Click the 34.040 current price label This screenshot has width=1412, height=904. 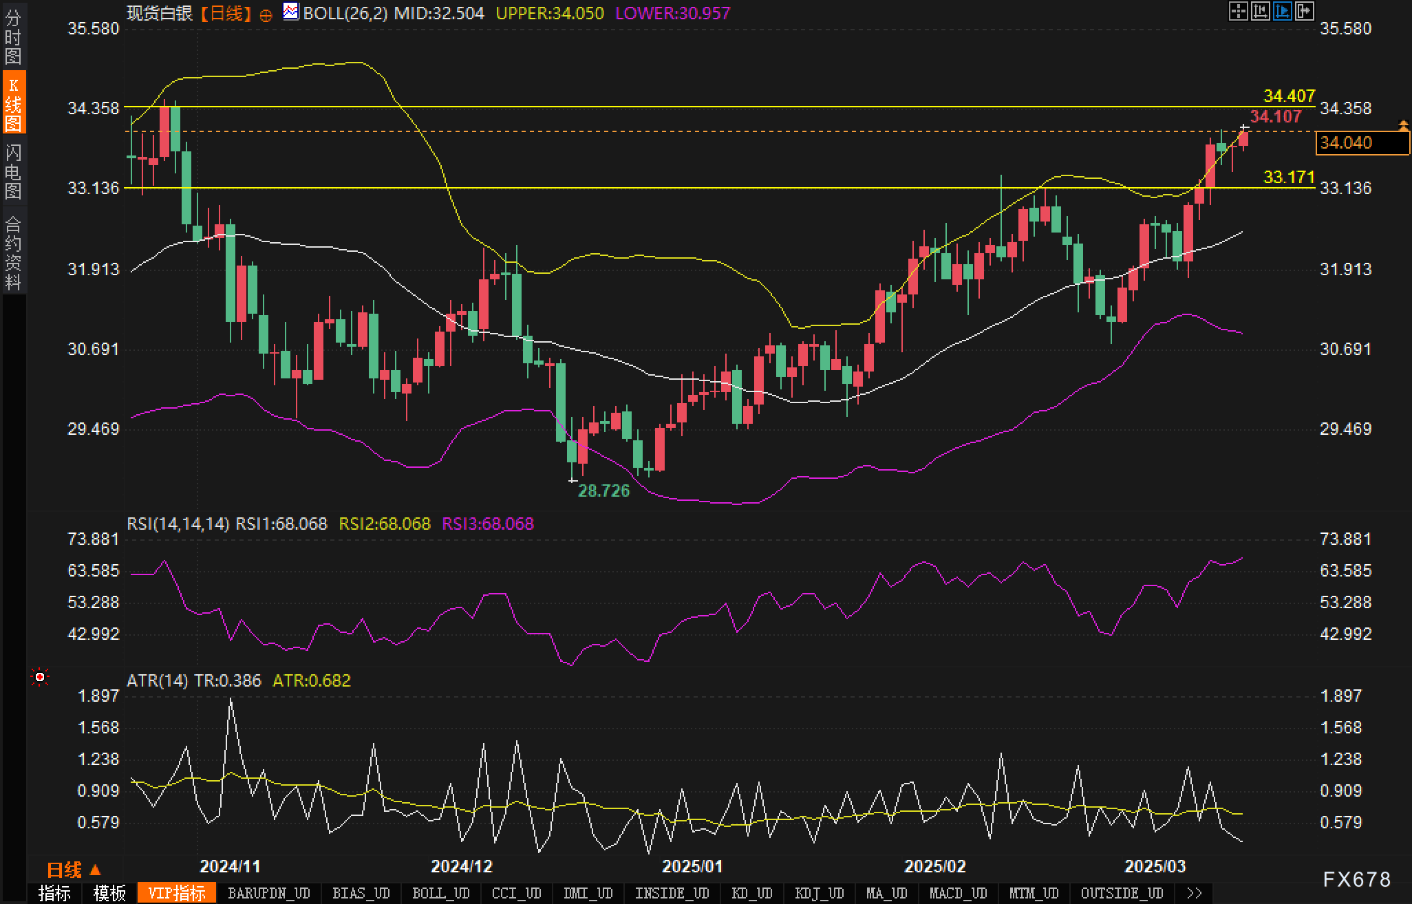(1361, 142)
